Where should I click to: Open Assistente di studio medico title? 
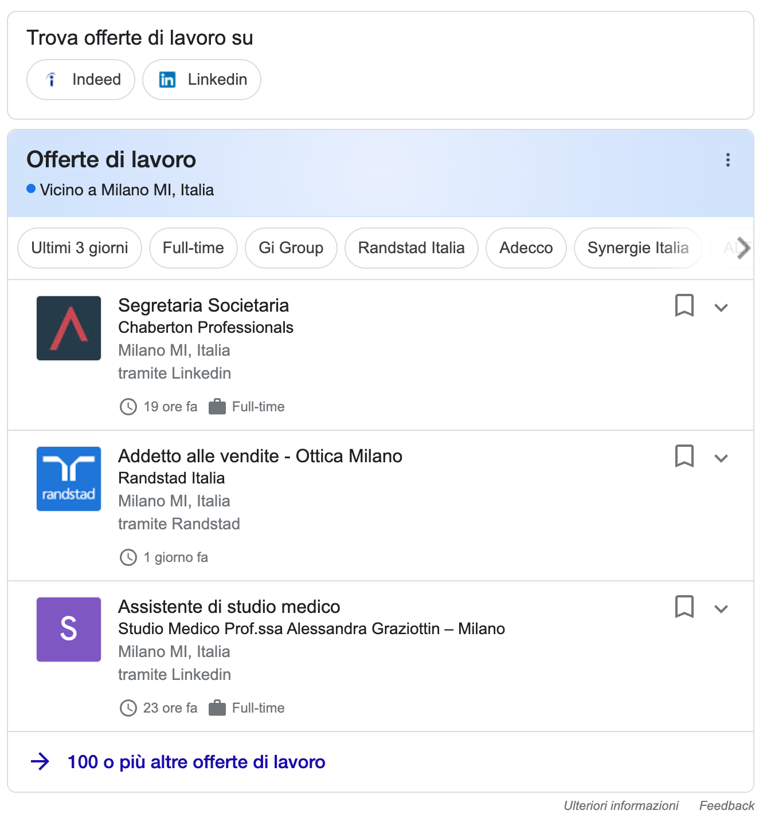pyautogui.click(x=229, y=607)
